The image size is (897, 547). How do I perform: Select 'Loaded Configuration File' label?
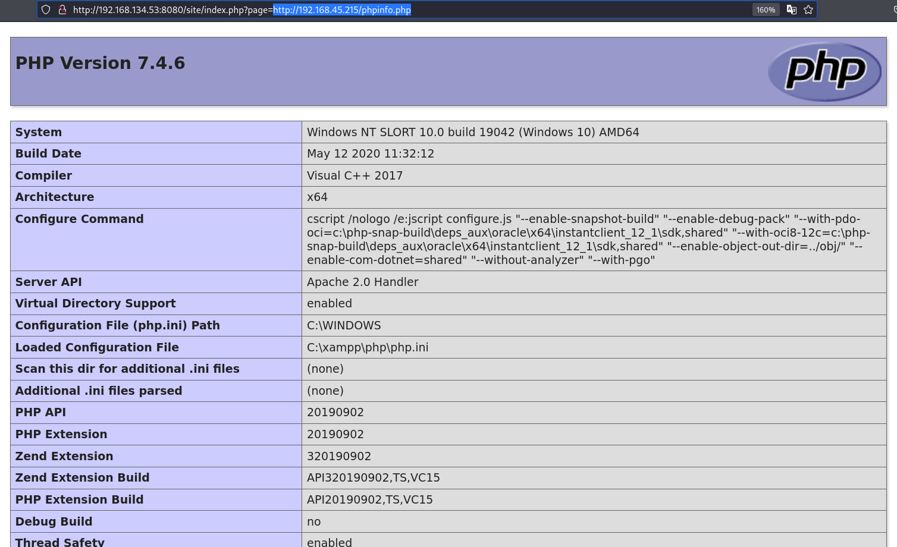97,347
